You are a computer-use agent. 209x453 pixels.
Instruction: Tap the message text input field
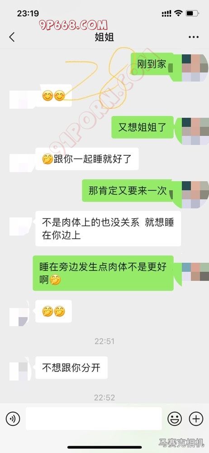tap(94, 418)
